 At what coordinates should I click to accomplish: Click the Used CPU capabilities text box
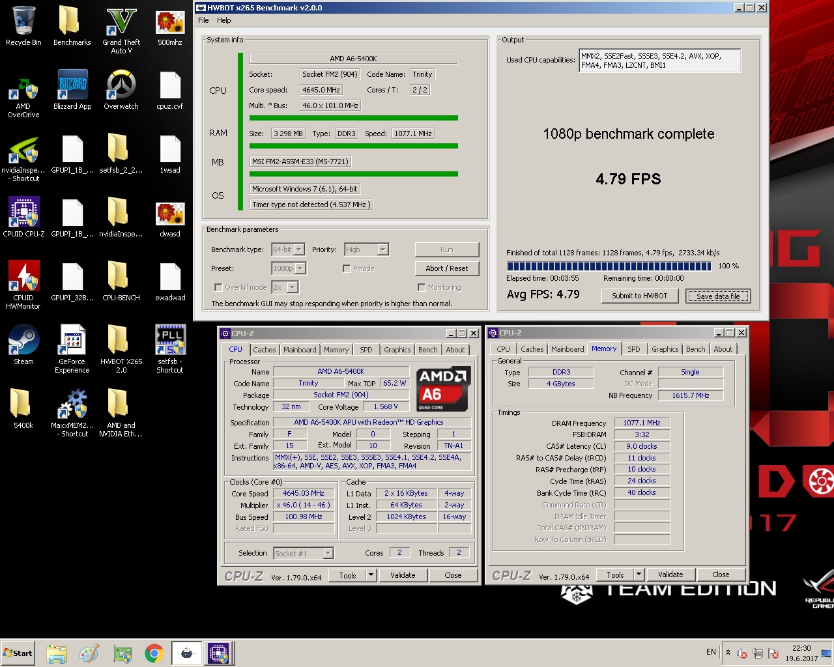pos(659,61)
